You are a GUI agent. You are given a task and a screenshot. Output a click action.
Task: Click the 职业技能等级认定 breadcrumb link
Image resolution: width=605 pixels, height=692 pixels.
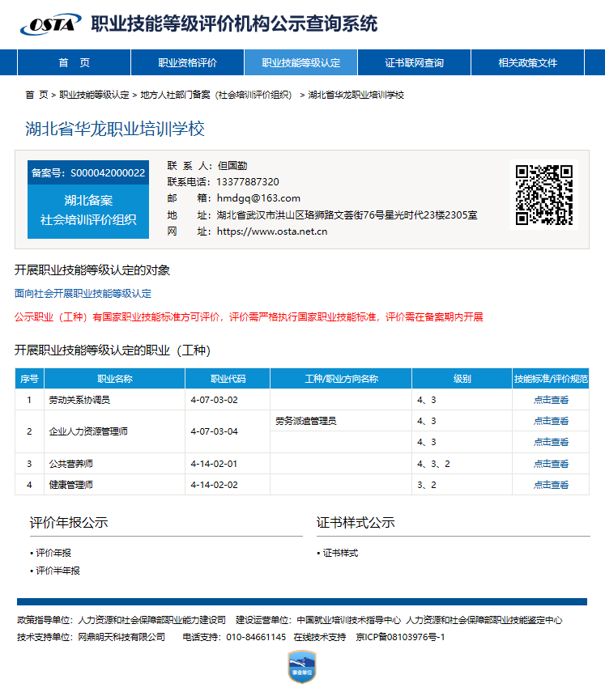[94, 95]
